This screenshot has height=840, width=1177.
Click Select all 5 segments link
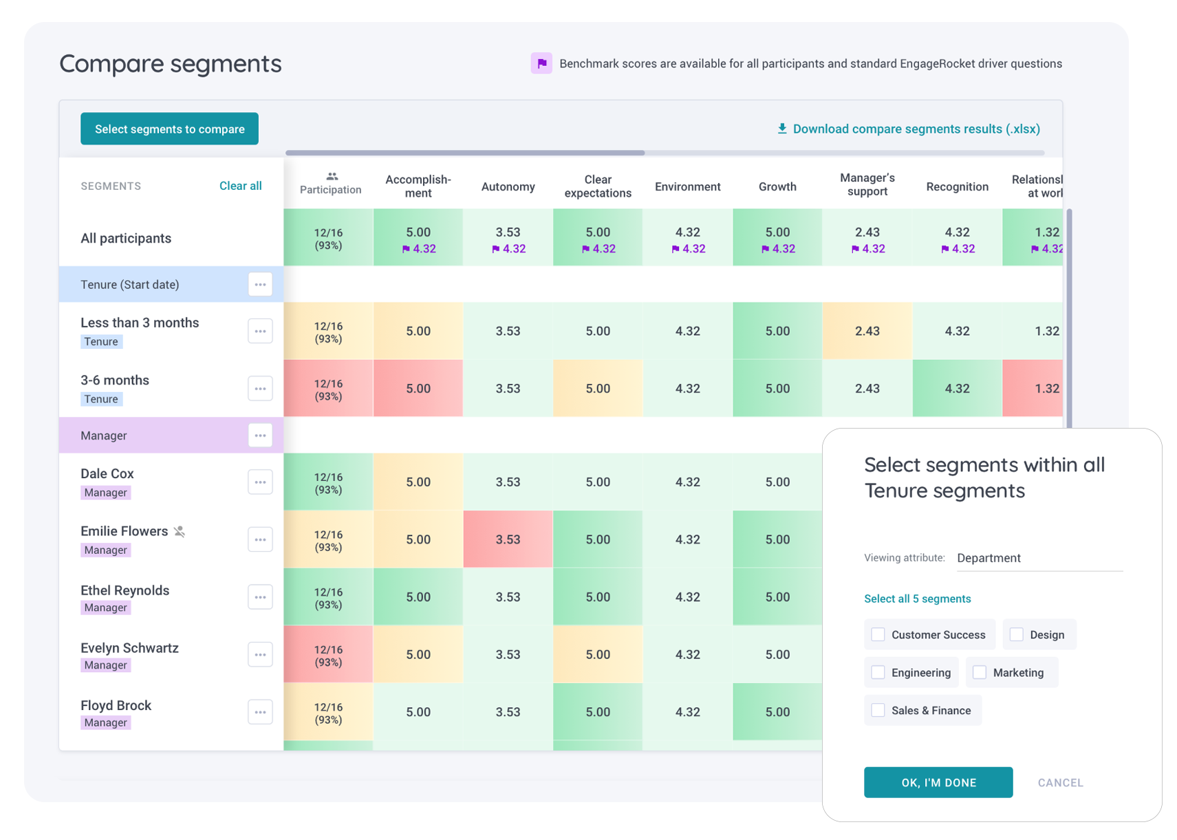[x=918, y=599]
